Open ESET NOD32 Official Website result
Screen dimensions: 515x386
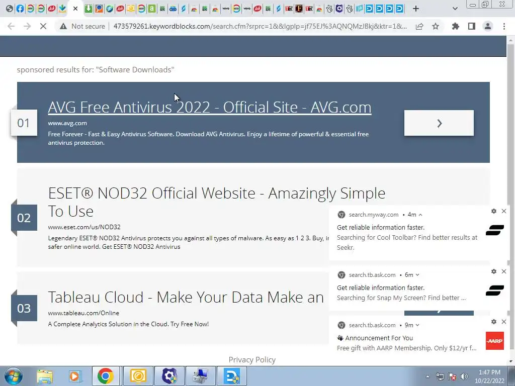tap(216, 202)
